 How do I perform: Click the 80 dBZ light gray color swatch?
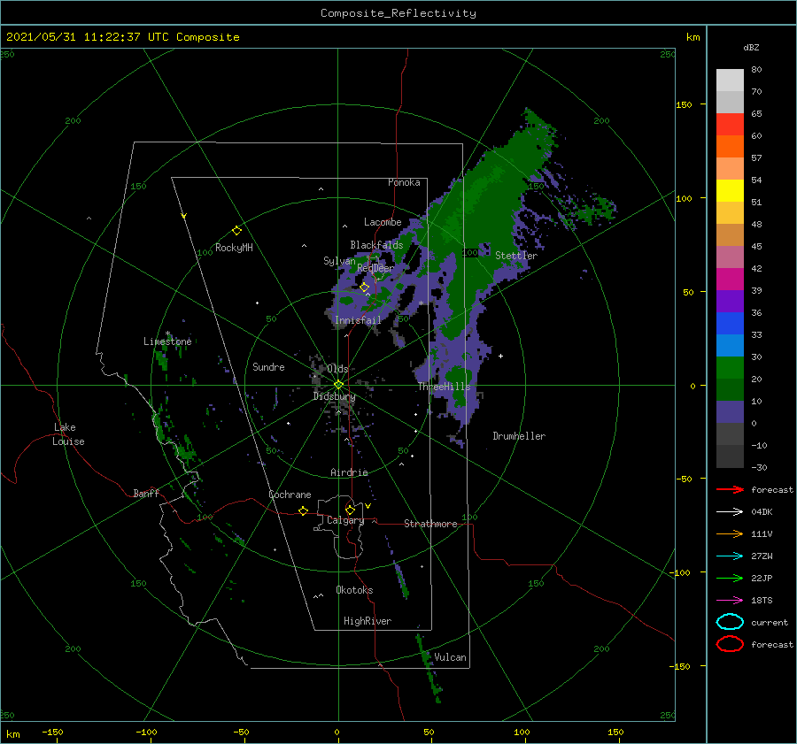pyautogui.click(x=730, y=81)
